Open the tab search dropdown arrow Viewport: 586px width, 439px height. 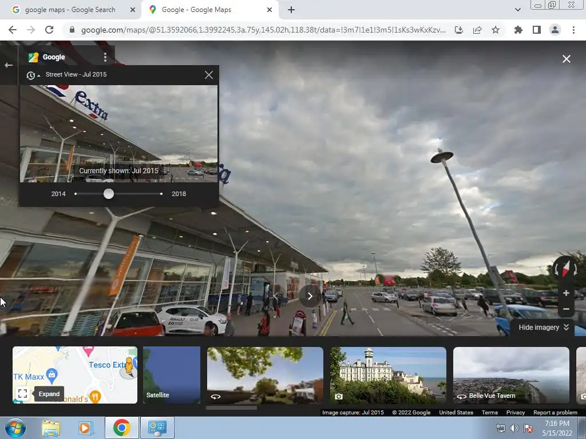[517, 10]
